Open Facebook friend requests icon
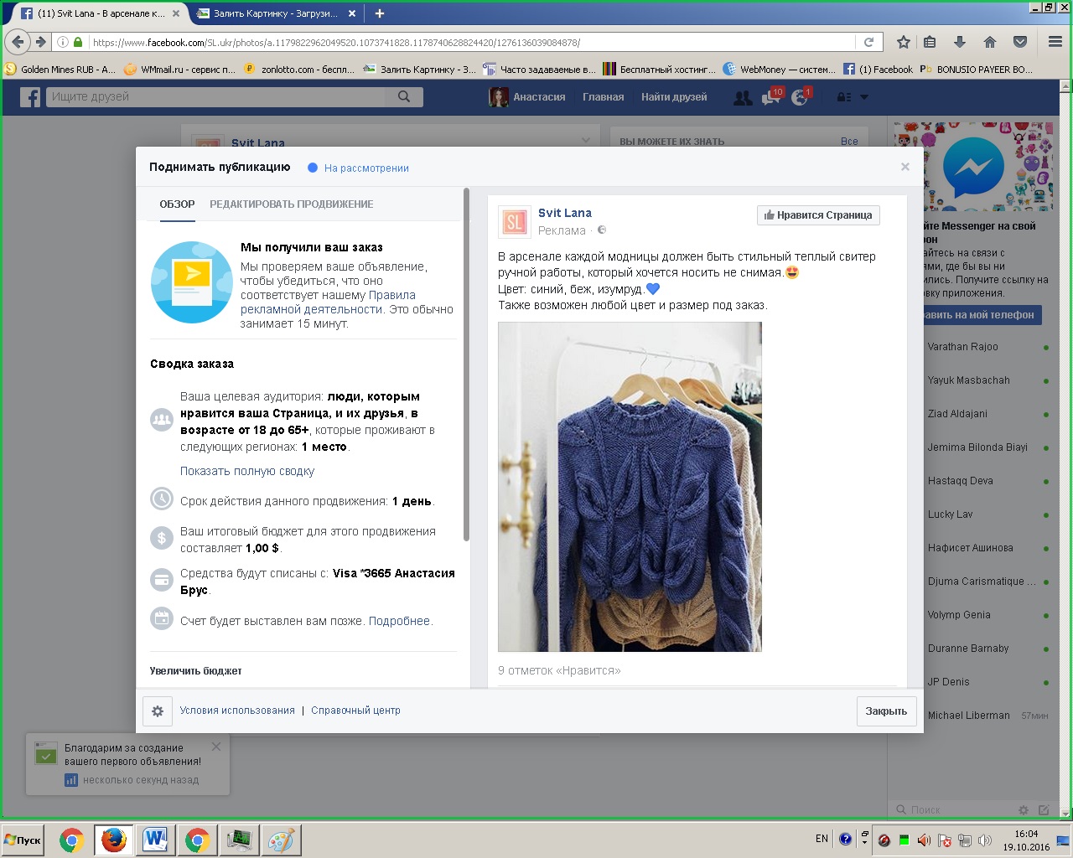This screenshot has height=858, width=1073. coord(743,98)
